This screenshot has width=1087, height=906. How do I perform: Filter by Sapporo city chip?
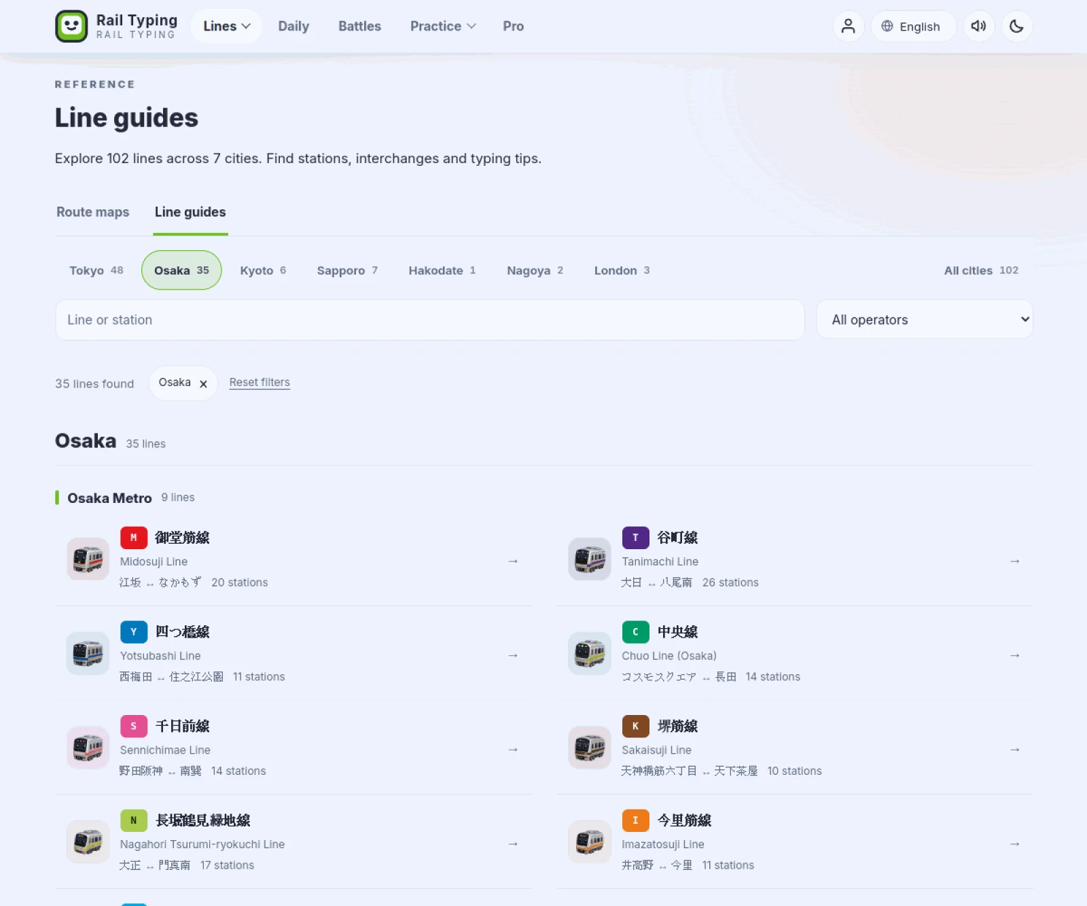click(x=347, y=271)
